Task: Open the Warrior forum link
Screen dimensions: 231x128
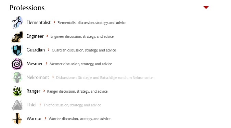Action: tap(34, 118)
